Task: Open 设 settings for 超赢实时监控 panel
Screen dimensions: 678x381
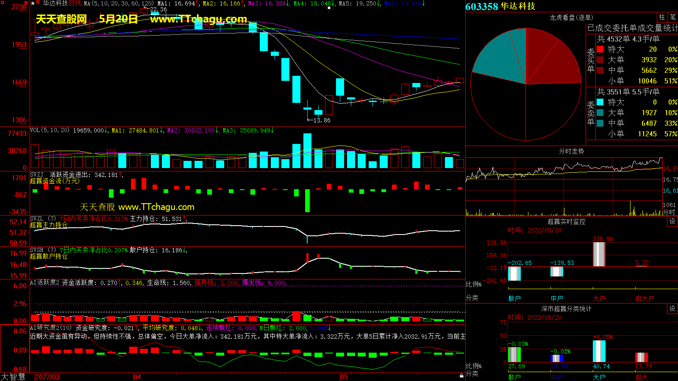Action: (x=672, y=221)
